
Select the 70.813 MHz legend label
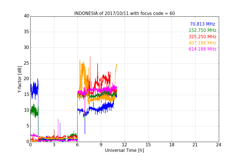[x=202, y=24]
